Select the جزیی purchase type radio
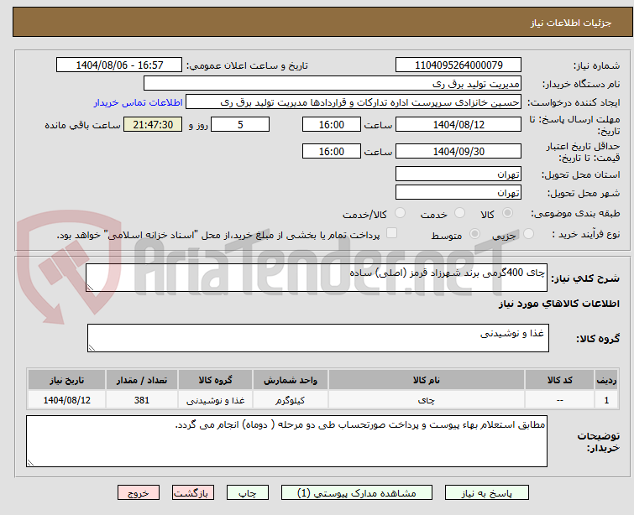This screenshot has height=515, width=634. tap(528, 234)
